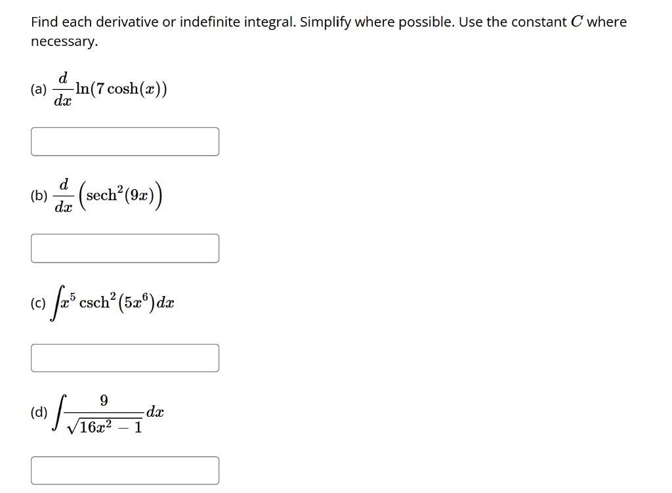Select the expression ln(7 cosh(x))
Screen dimensions: 672x493
coord(121,89)
